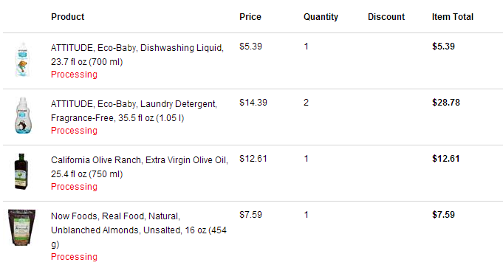Viewport: 503px width, 268px height.
Task: Click Processing status under Olive Oil
Action: (74, 187)
